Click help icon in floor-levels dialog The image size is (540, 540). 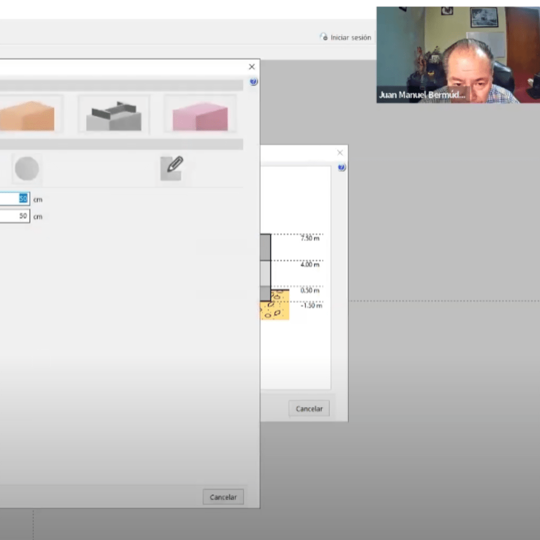(341, 167)
